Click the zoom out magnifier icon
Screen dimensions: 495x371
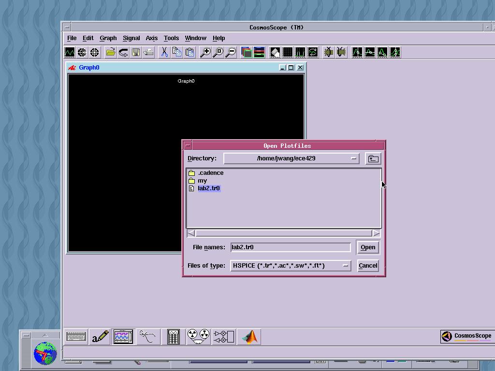231,52
